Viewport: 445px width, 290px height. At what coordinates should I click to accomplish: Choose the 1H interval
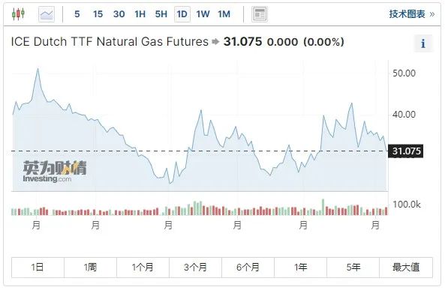[140, 14]
